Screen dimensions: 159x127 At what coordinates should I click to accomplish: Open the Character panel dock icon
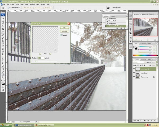pyautogui.click(x=130, y=38)
